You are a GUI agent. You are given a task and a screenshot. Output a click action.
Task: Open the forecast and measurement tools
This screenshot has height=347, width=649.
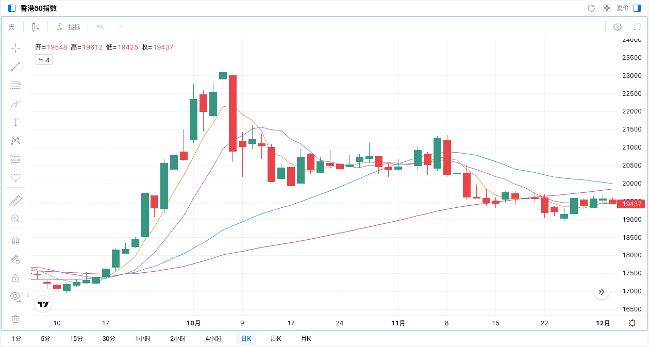point(15,159)
